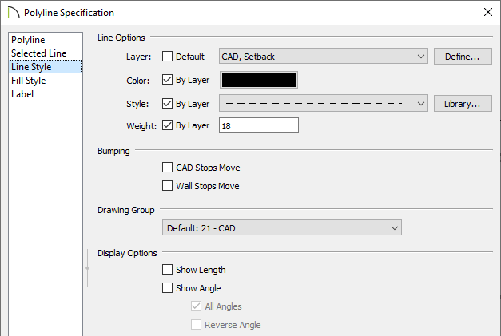Viewport: 501px width, 336px height.
Task: Check the Show Angle option
Action: [167, 288]
